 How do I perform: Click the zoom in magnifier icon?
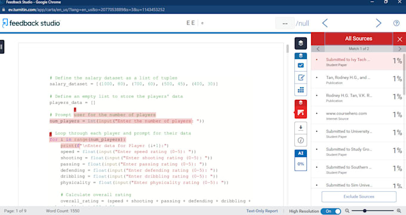tap(399, 211)
